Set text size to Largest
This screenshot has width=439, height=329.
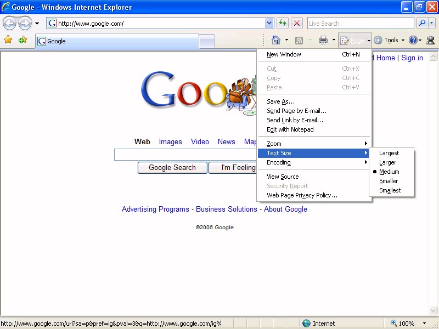tap(392, 153)
